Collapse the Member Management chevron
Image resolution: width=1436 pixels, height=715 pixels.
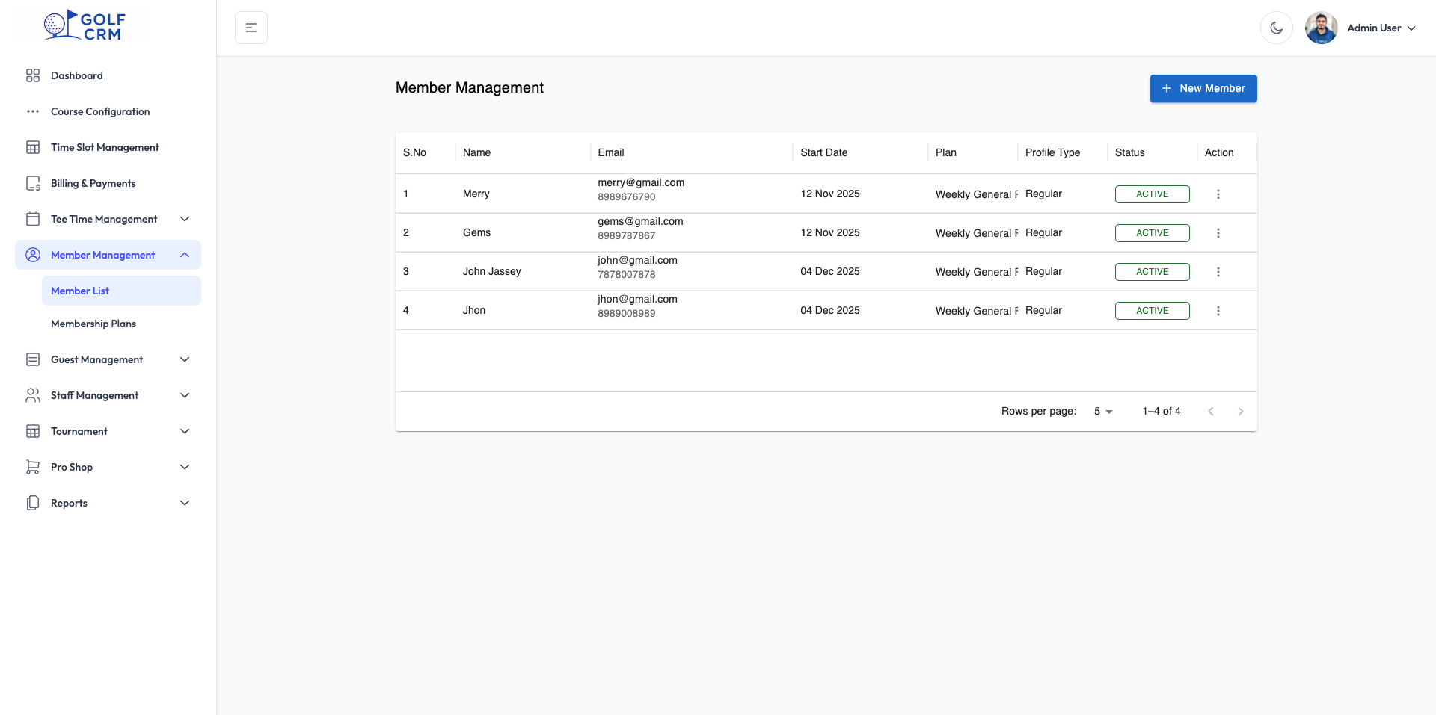[185, 255]
